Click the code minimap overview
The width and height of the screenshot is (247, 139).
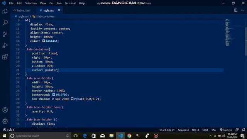point(229,32)
